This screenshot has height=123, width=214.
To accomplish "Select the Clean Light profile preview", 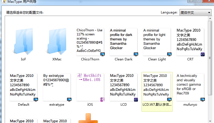I will point(157,42).
